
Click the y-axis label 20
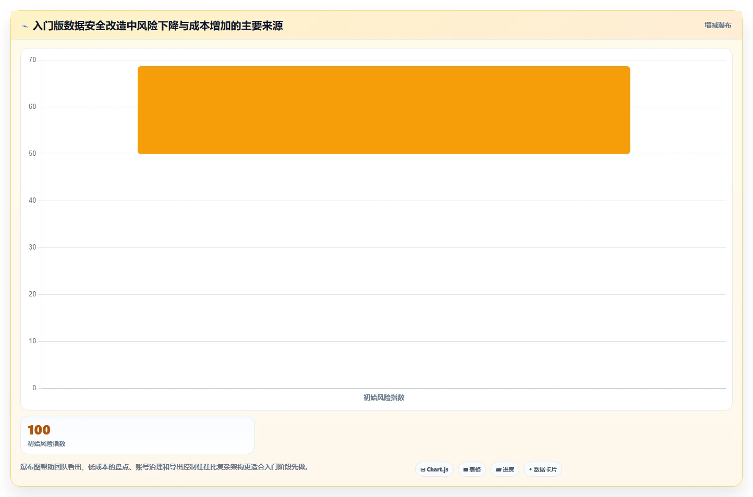coord(32,294)
